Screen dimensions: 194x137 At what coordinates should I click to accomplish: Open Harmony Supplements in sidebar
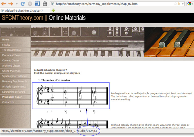coord(15,81)
